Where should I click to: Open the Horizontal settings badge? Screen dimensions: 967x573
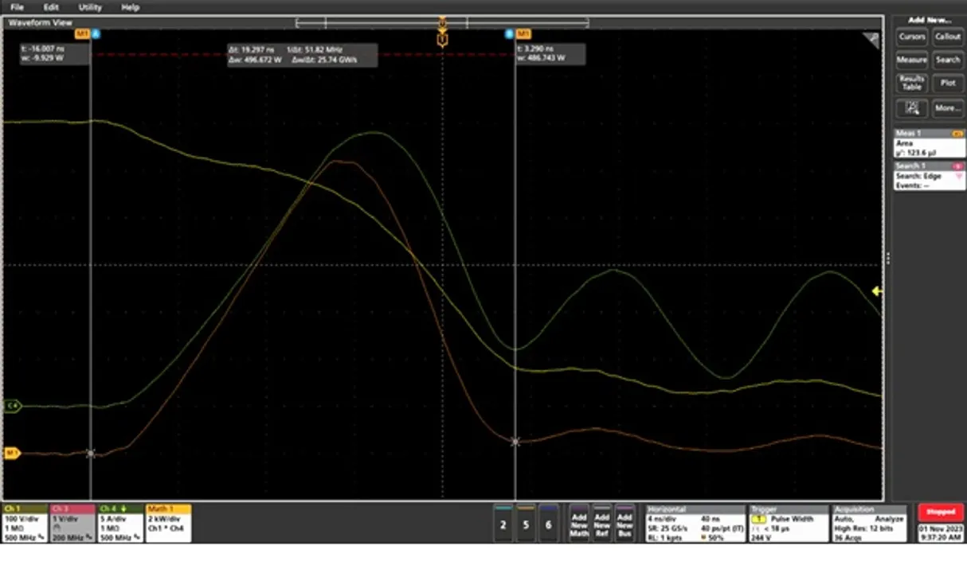(x=695, y=523)
